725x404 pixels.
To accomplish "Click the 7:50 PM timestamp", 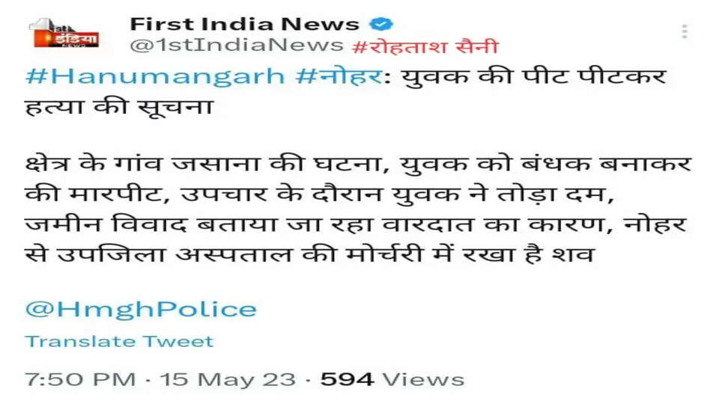I will (80, 379).
